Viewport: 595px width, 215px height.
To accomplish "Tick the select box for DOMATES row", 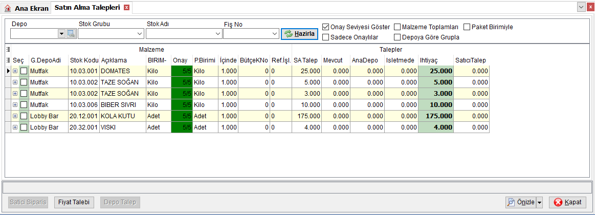I will click(24, 71).
